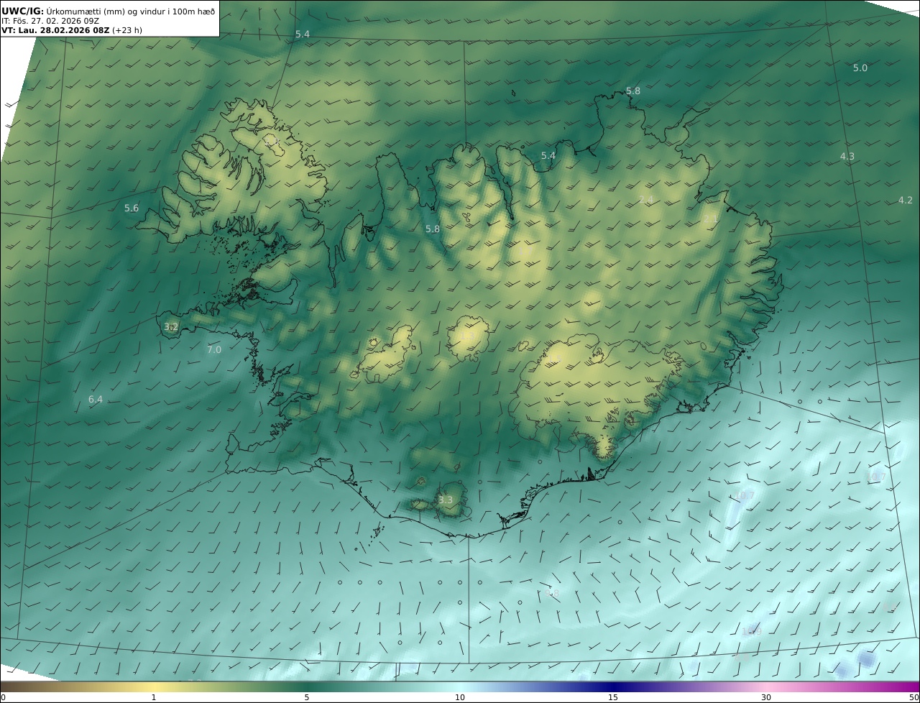Select the 30 tick on the color bar
The image size is (920, 703).
click(x=766, y=697)
